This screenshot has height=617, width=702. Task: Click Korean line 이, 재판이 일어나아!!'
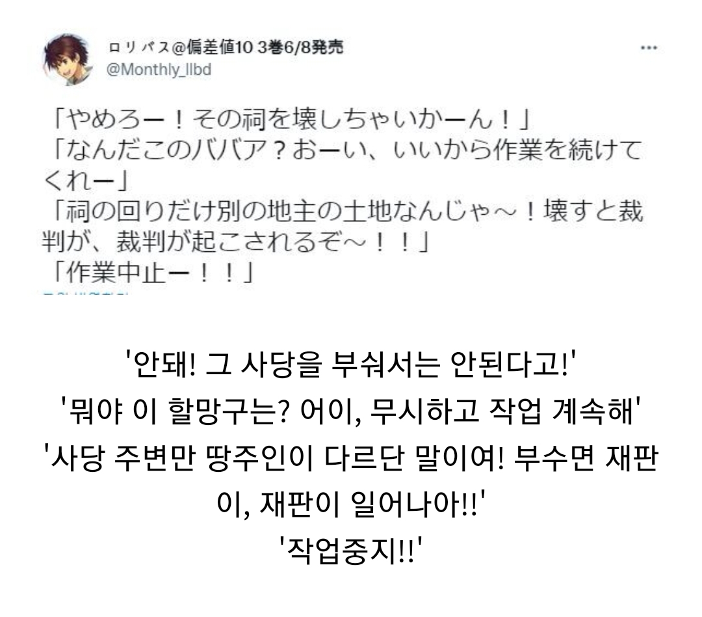[351, 504]
